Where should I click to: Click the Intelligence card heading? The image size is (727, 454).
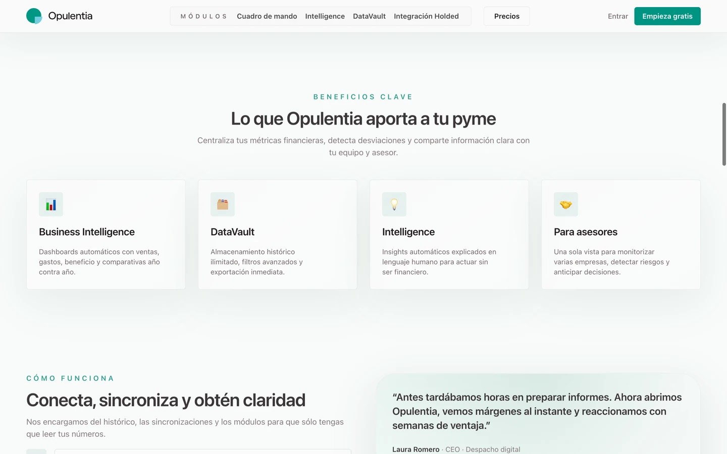(x=408, y=232)
